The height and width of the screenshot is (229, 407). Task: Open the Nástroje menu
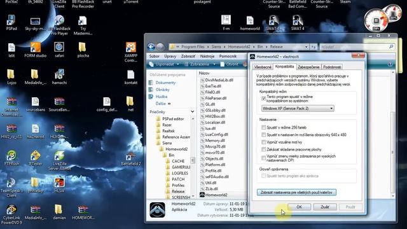click(x=207, y=56)
